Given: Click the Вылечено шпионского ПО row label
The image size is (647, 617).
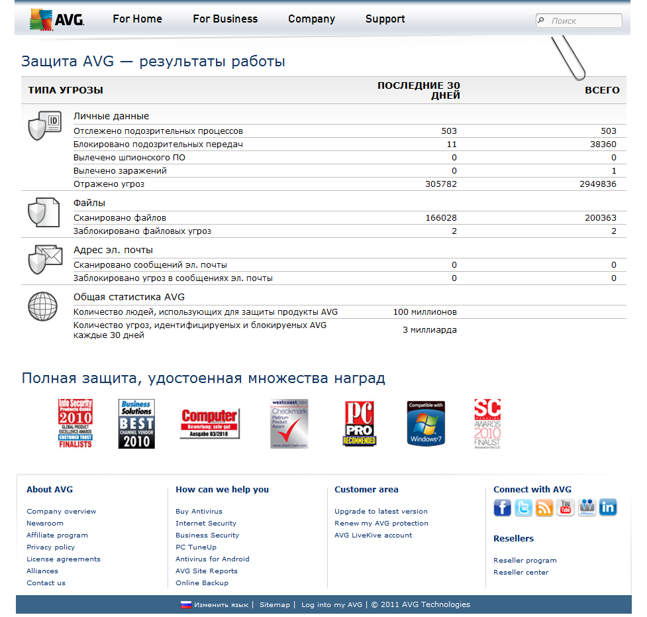Looking at the screenshot, I should click(129, 157).
